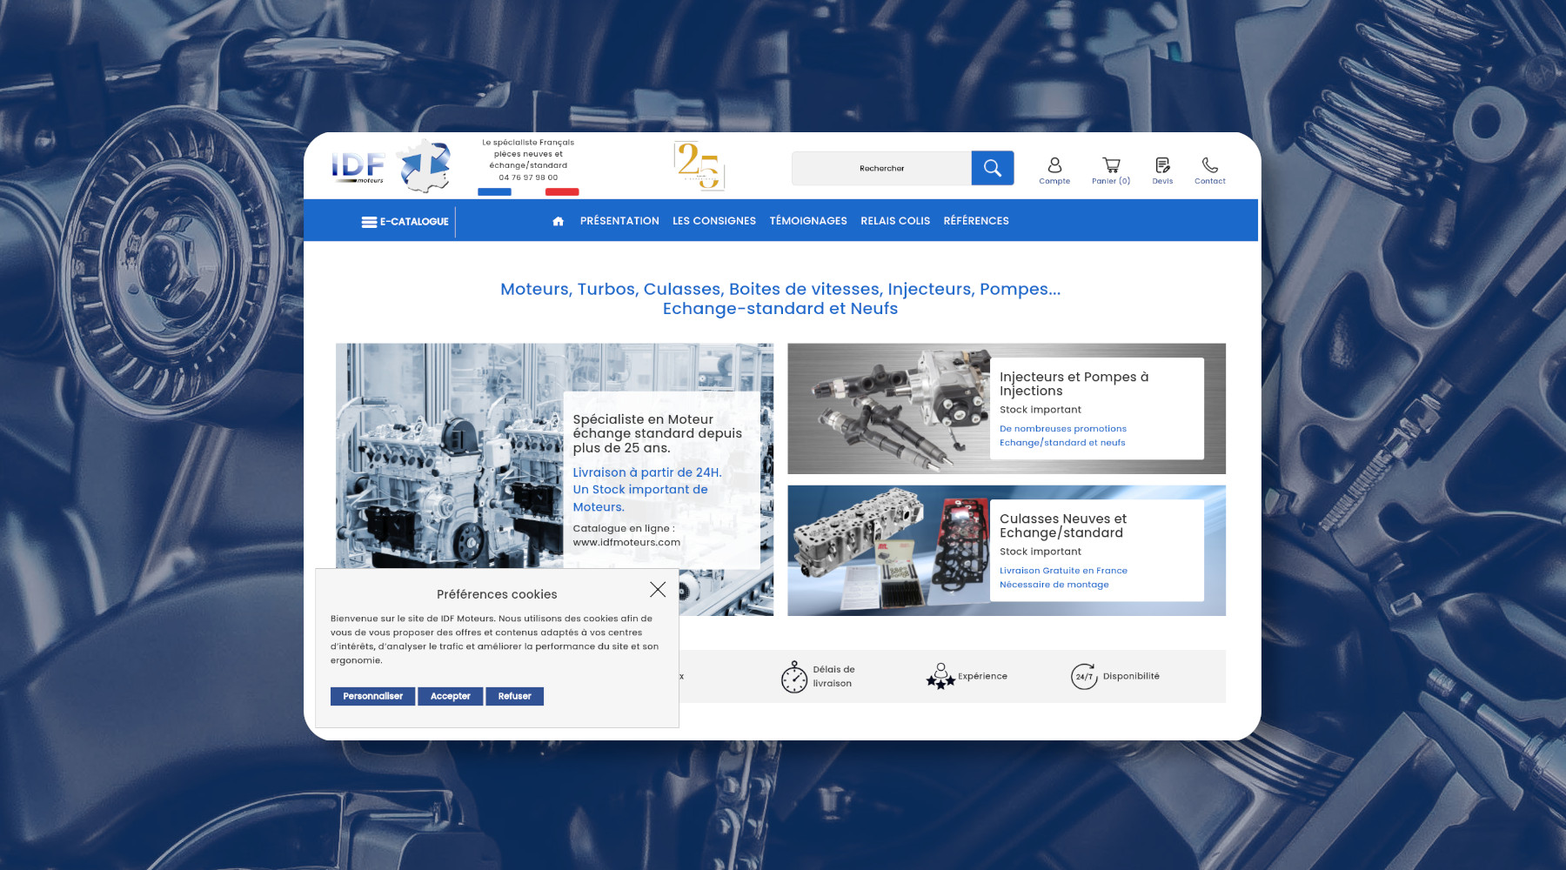Open 'Culasses Neuves et Echange/standard' heading
Screen dimensions: 1566x870
coord(1062,525)
